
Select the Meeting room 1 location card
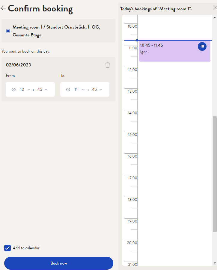click(x=58, y=31)
